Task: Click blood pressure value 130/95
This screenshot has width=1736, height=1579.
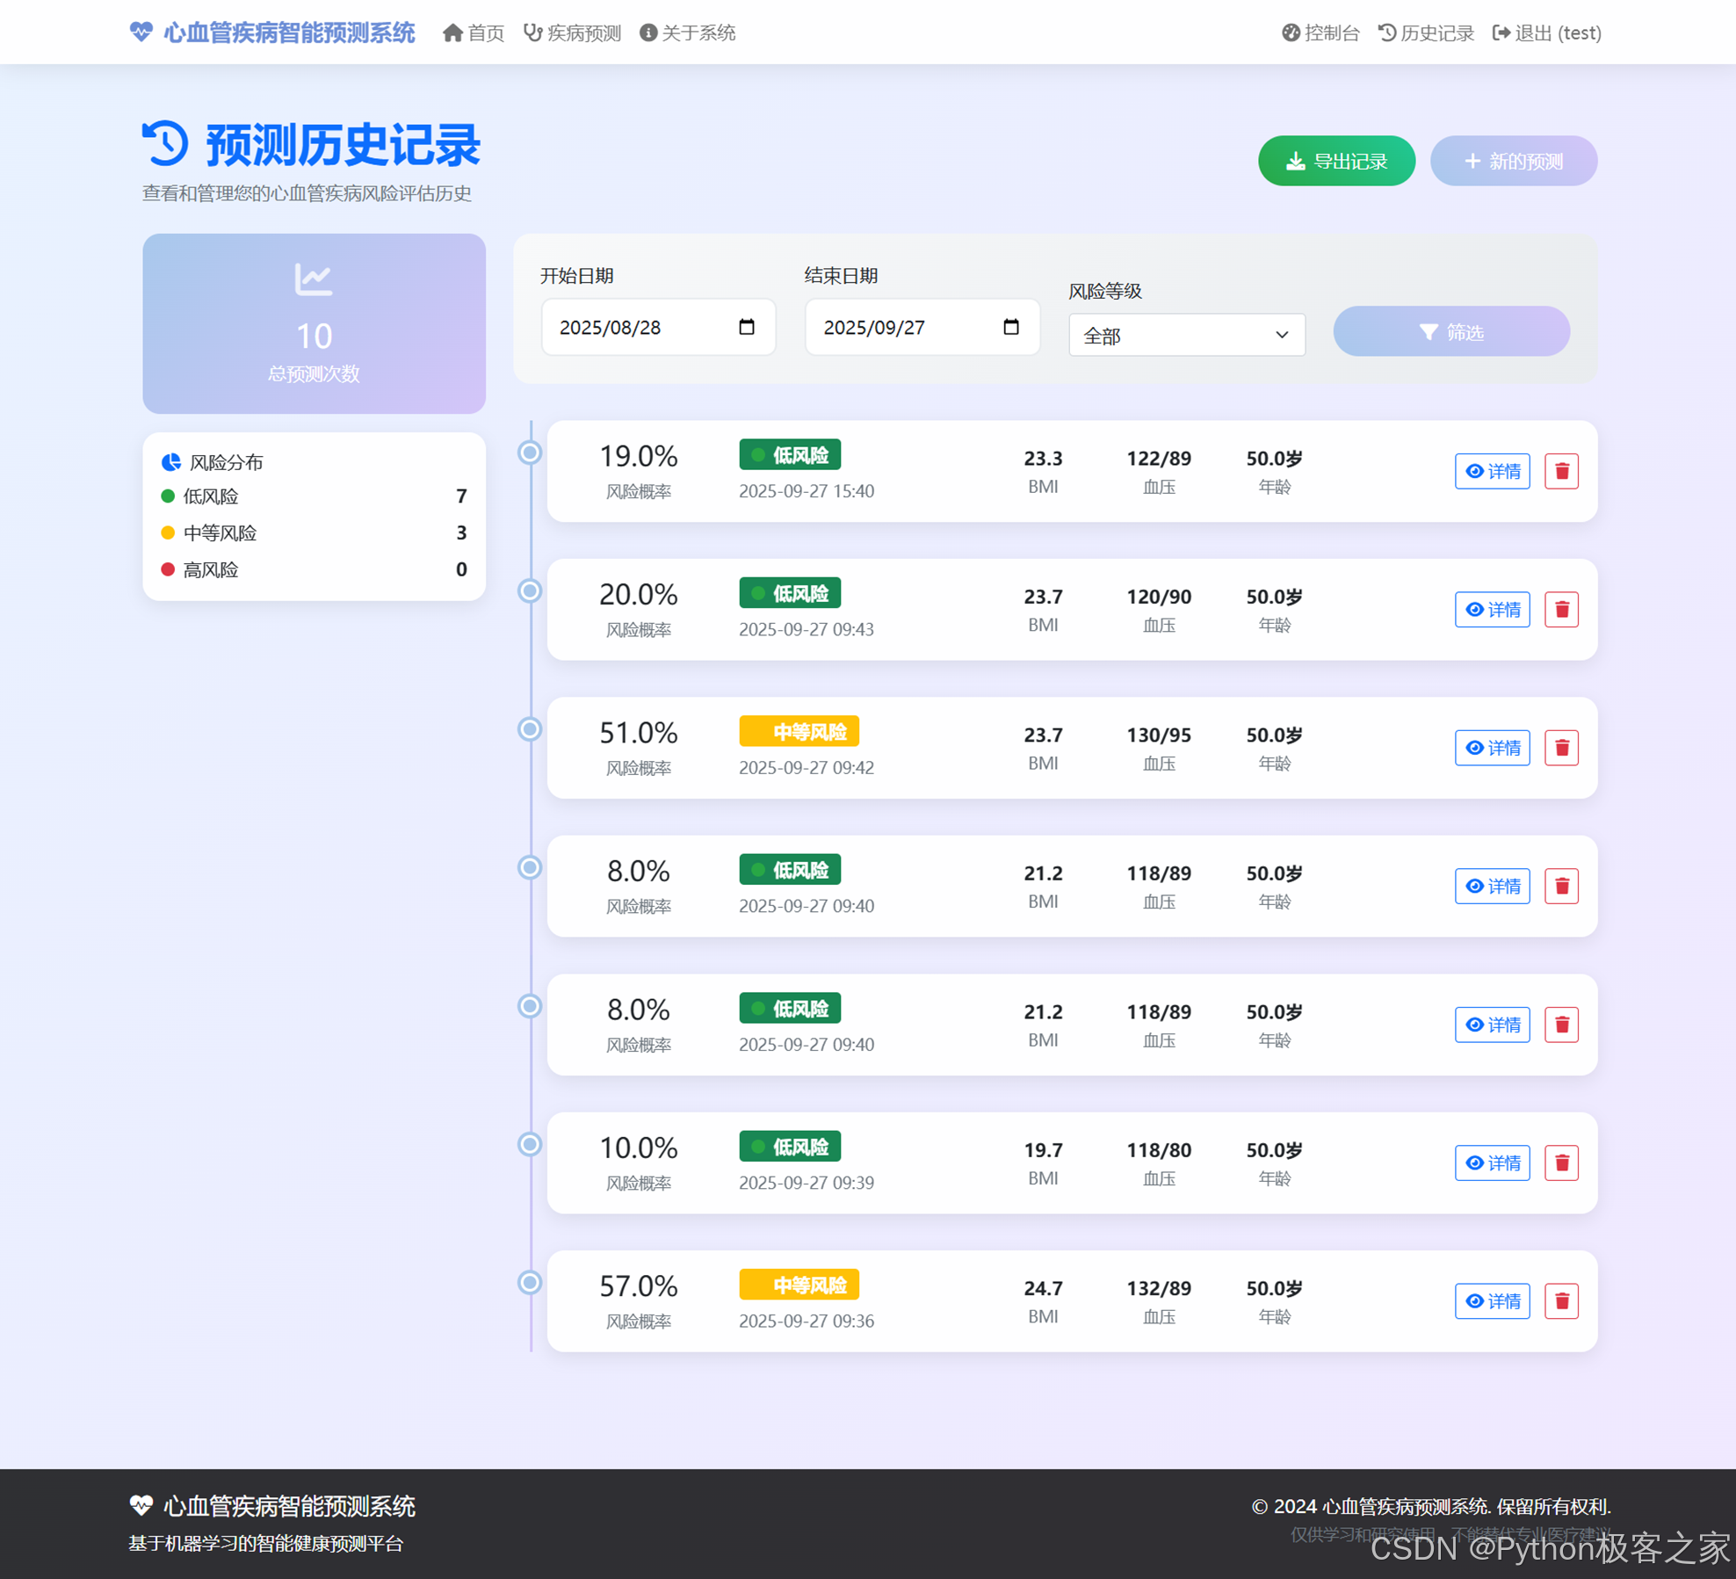Action: (1159, 735)
